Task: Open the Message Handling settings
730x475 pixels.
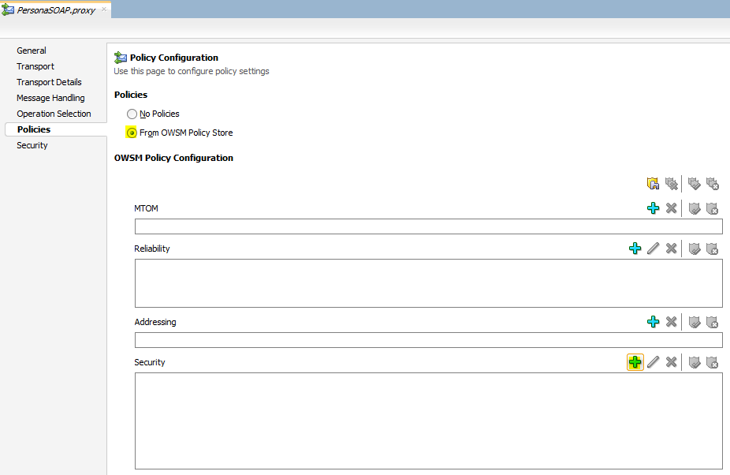Action: point(50,97)
